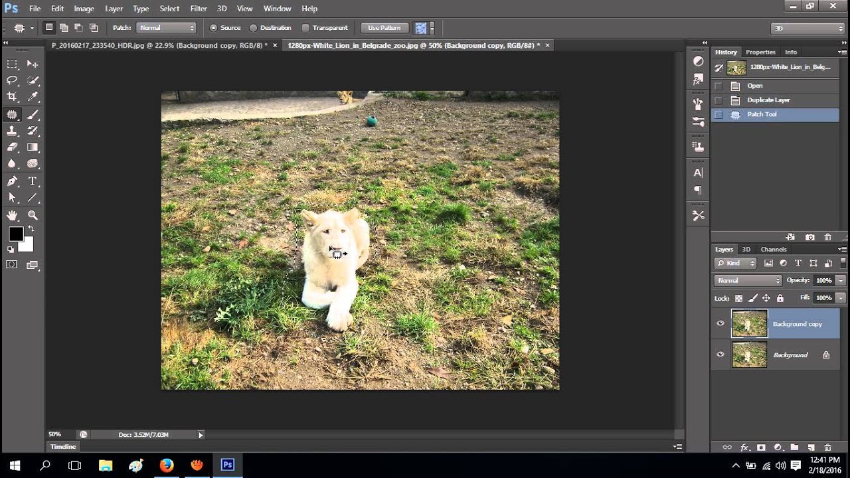The width and height of the screenshot is (850, 478).
Task: Switch to the Channels tab
Action: 774,250
